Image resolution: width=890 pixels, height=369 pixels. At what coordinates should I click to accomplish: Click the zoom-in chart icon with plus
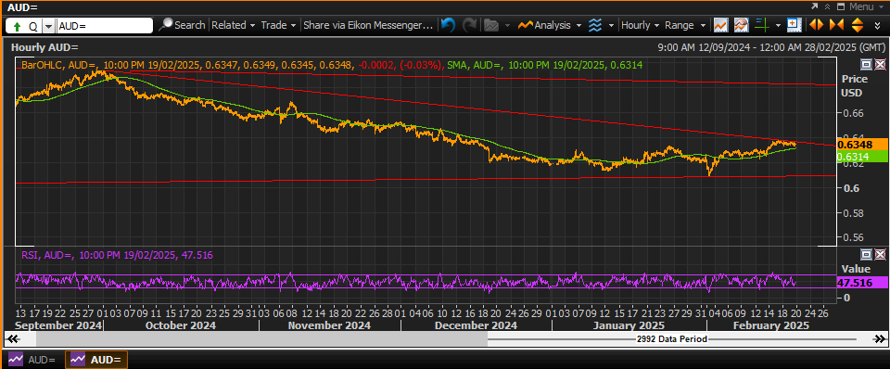[x=794, y=25]
